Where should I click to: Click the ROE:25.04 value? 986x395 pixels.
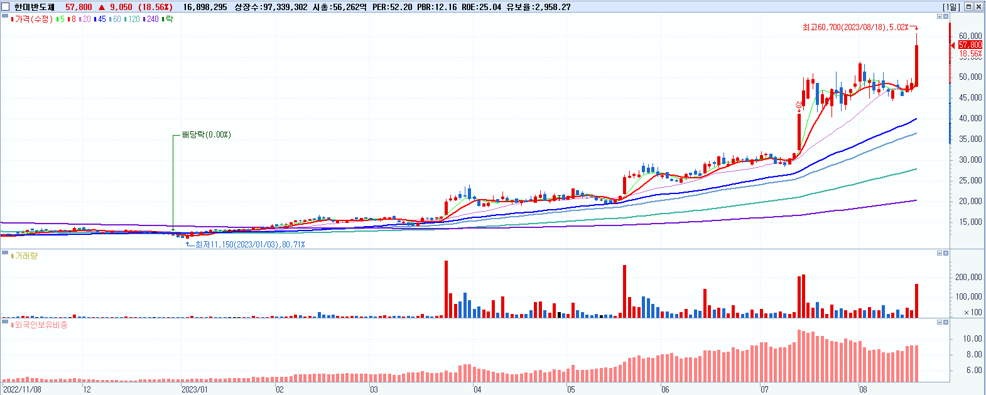coord(482,7)
